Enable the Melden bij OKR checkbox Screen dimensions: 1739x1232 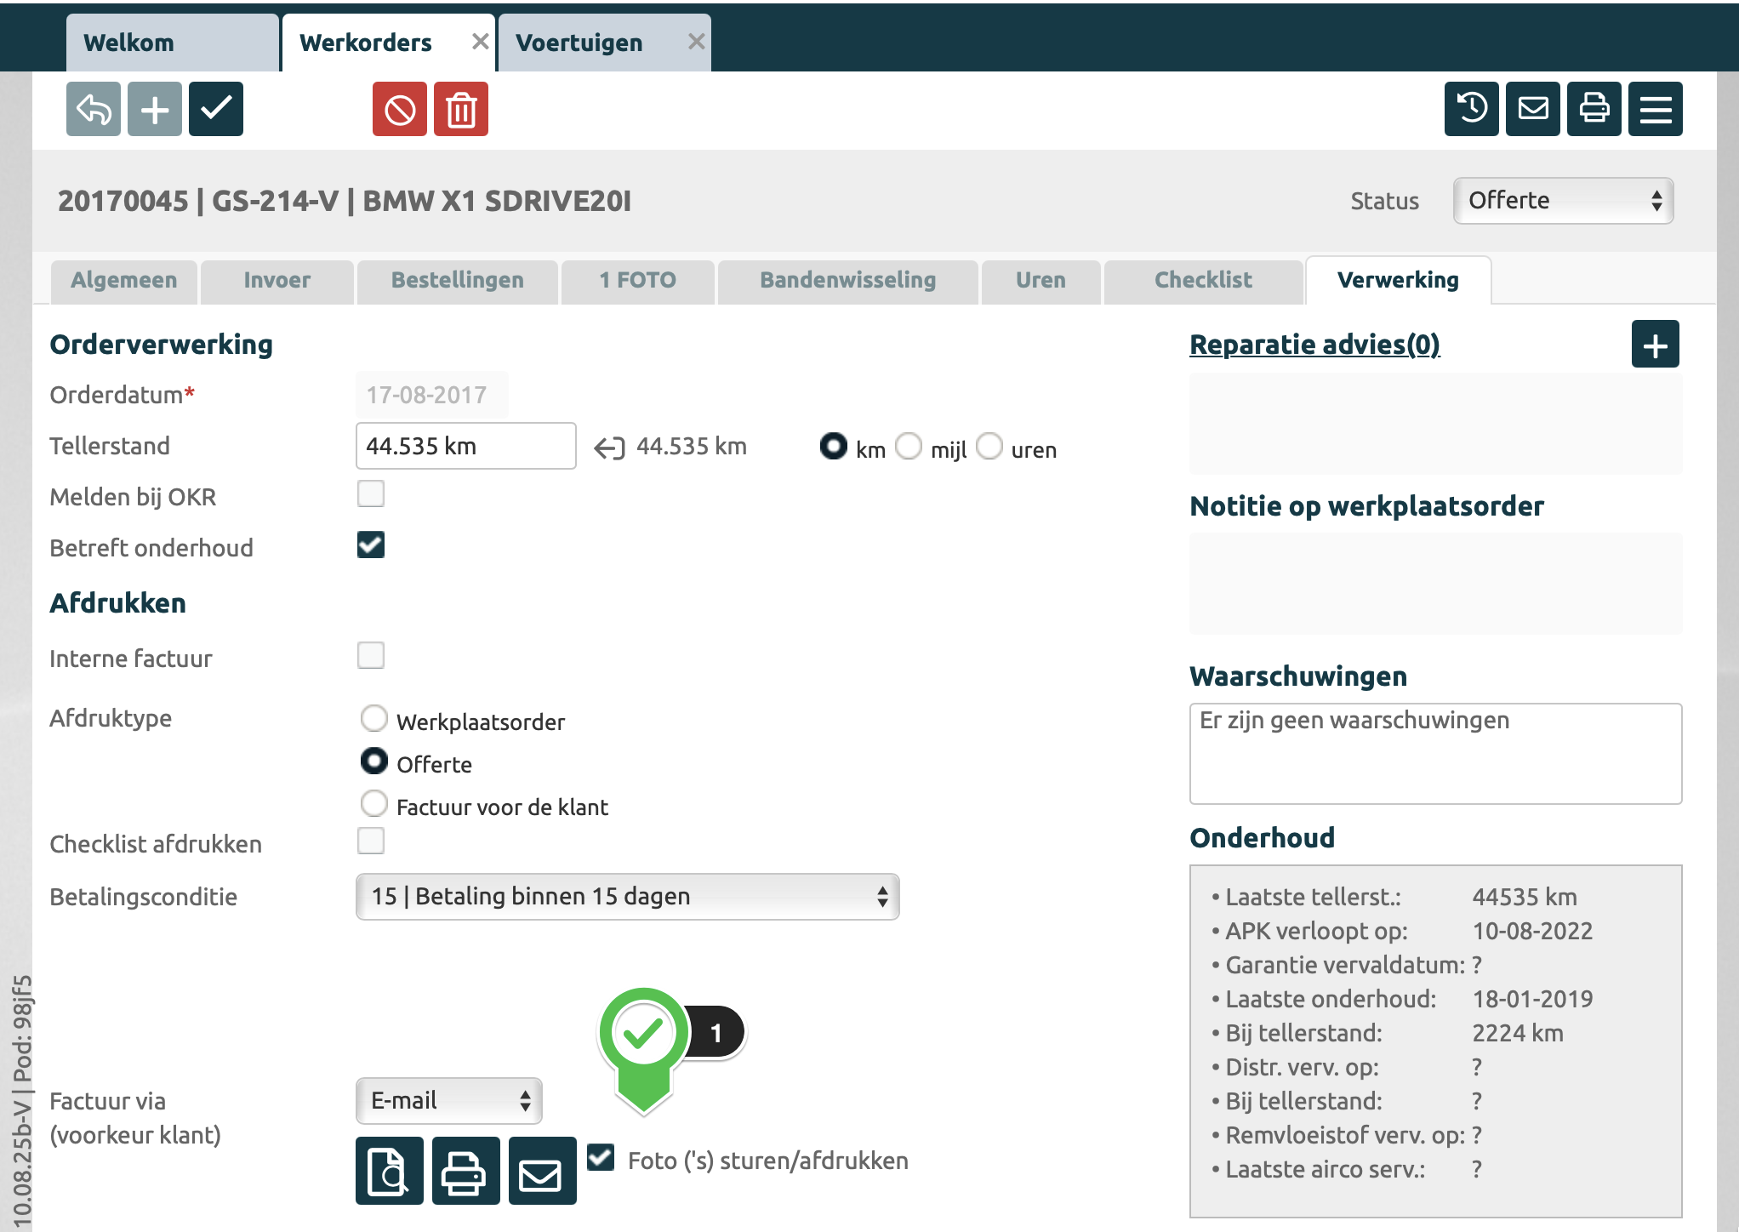[x=371, y=494]
